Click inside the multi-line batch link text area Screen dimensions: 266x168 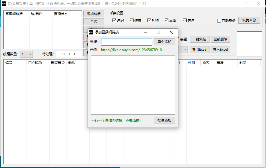(x=133, y=85)
